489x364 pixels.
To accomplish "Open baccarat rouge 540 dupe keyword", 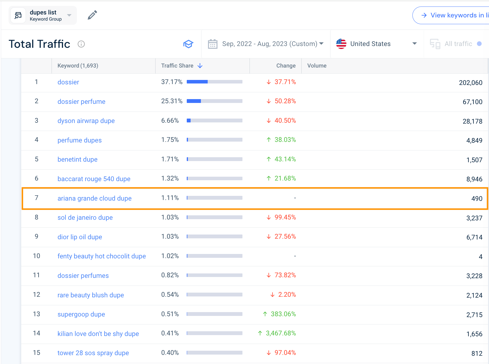I will [x=94, y=179].
